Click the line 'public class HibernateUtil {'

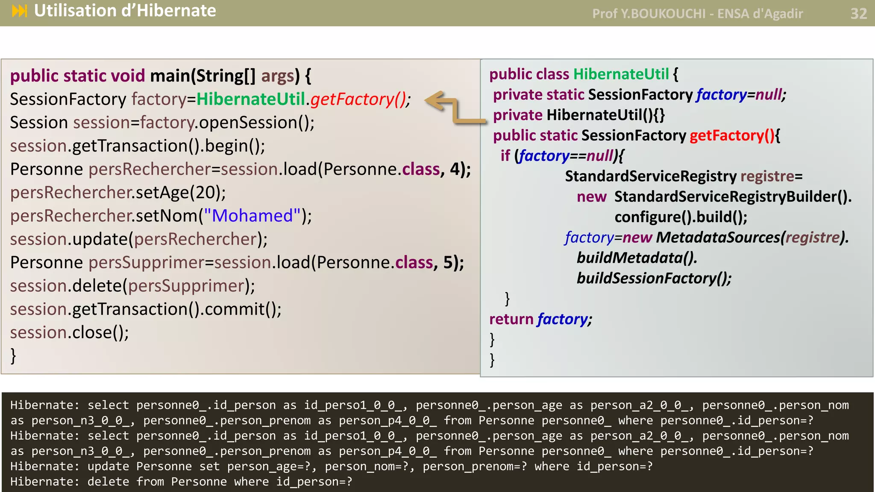tap(584, 74)
